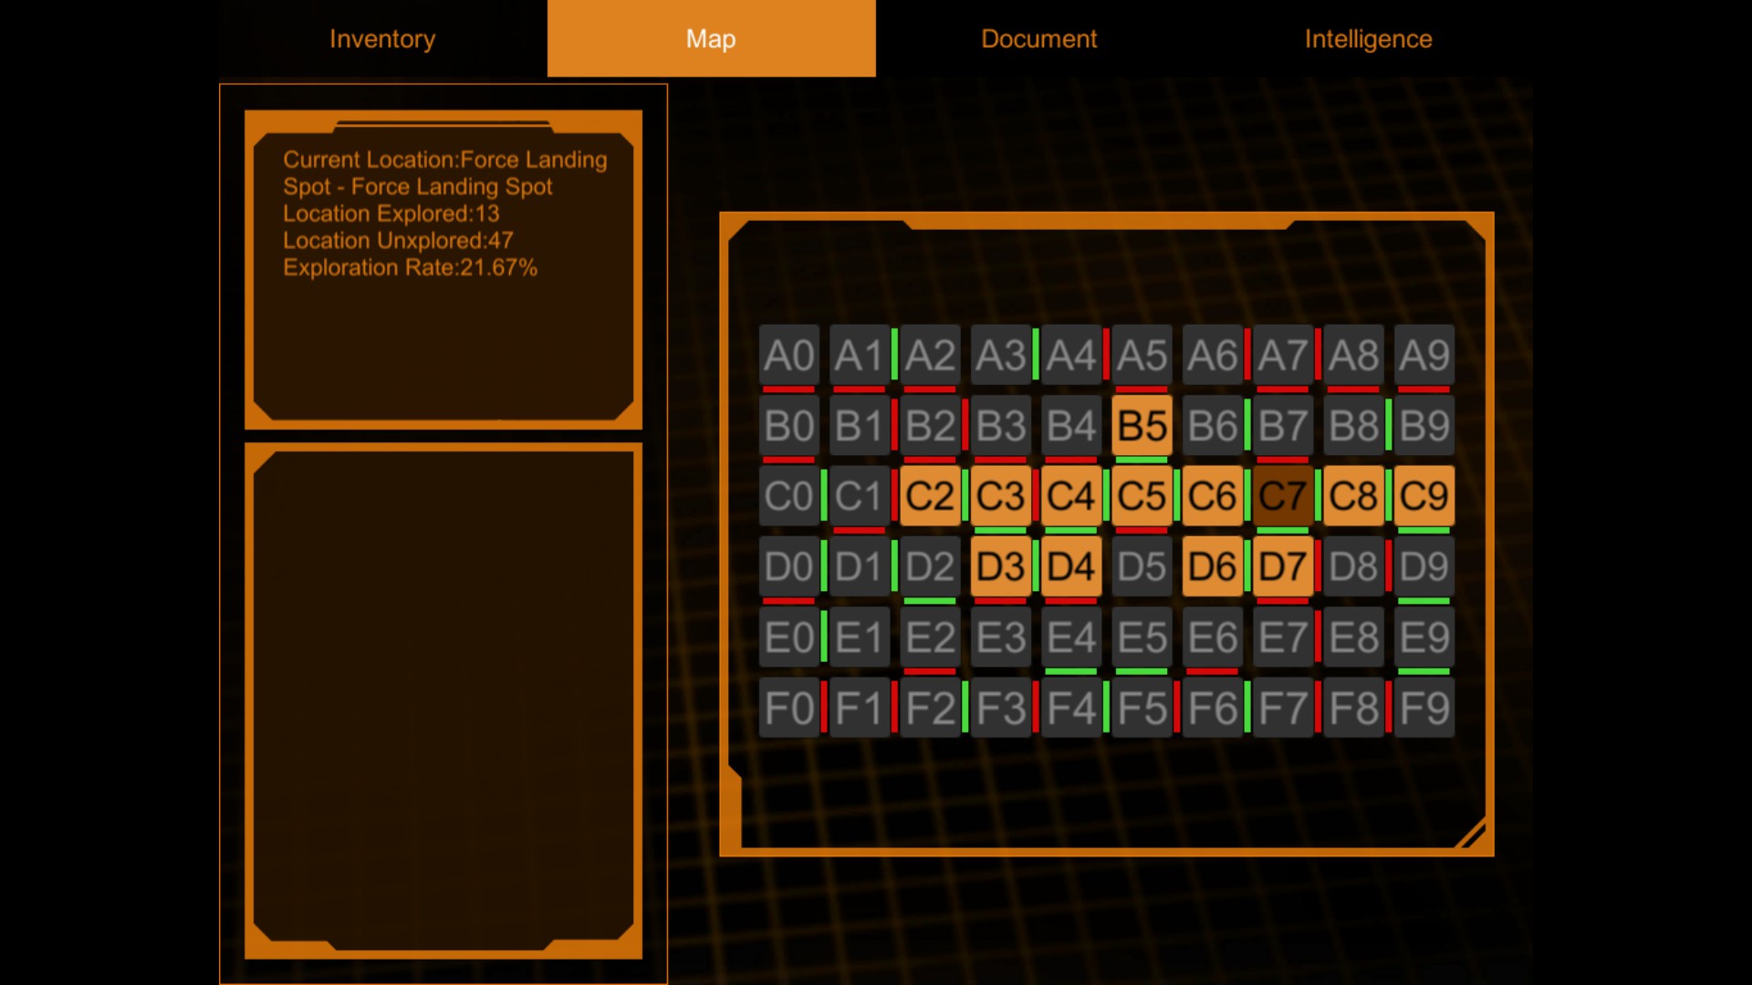This screenshot has width=1752, height=985.
Task: Select map cell B2
Action: point(930,425)
